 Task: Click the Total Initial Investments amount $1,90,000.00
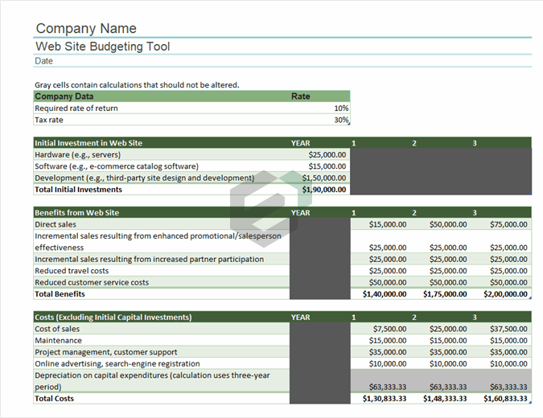[x=324, y=190]
